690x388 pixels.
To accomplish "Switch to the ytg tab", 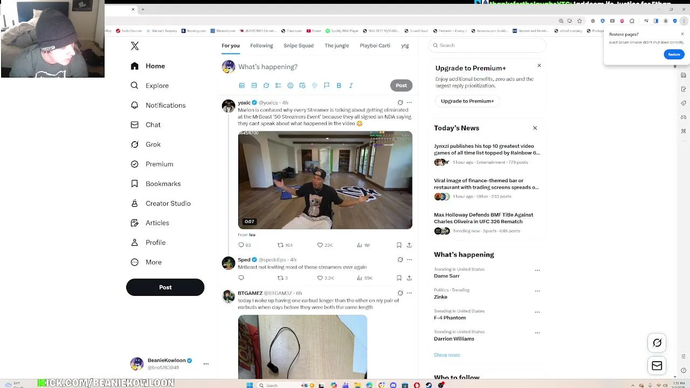I will (405, 46).
